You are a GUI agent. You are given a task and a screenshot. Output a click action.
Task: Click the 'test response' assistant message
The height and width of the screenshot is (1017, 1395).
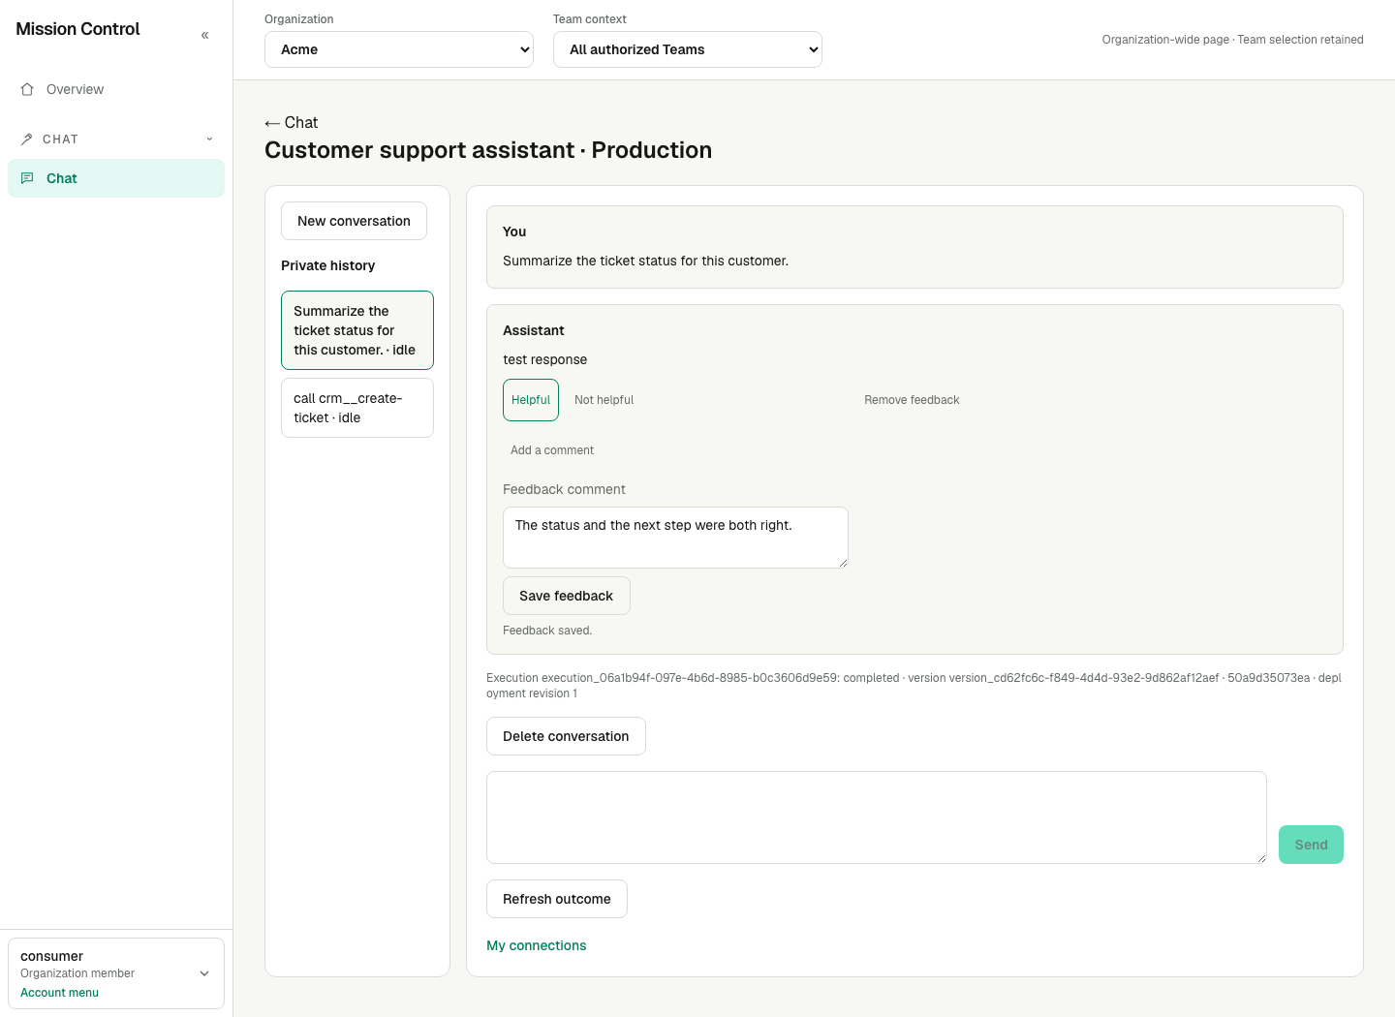point(544,359)
